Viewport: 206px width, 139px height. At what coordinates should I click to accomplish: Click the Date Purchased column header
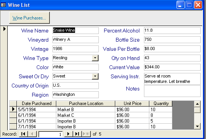36,103
